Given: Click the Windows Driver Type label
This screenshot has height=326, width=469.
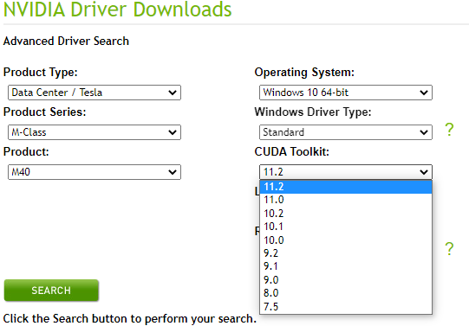Looking at the screenshot, I should 313,112.
